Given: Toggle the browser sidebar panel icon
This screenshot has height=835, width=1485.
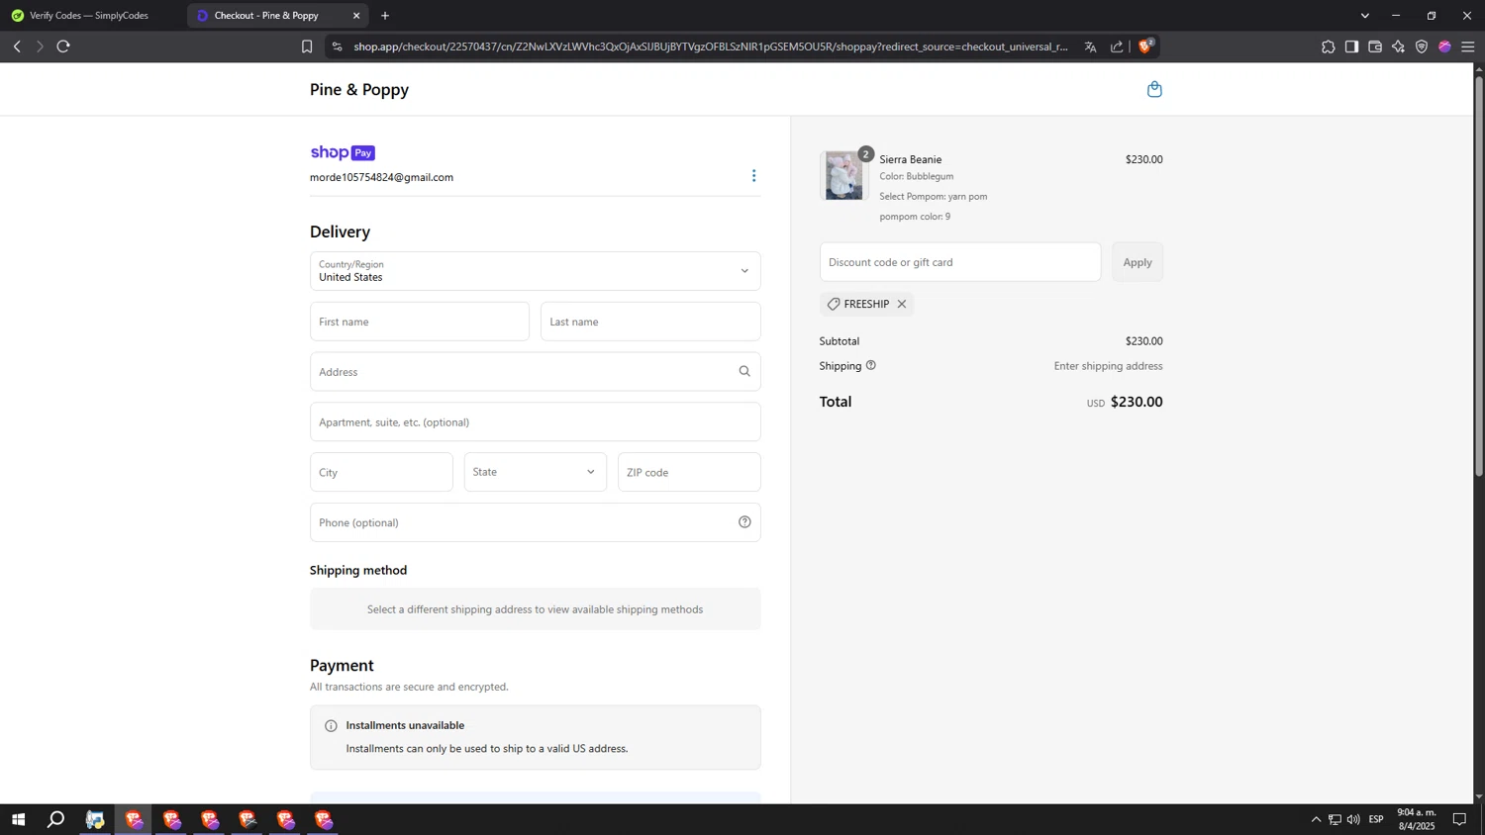Looking at the screenshot, I should coord(1351,46).
